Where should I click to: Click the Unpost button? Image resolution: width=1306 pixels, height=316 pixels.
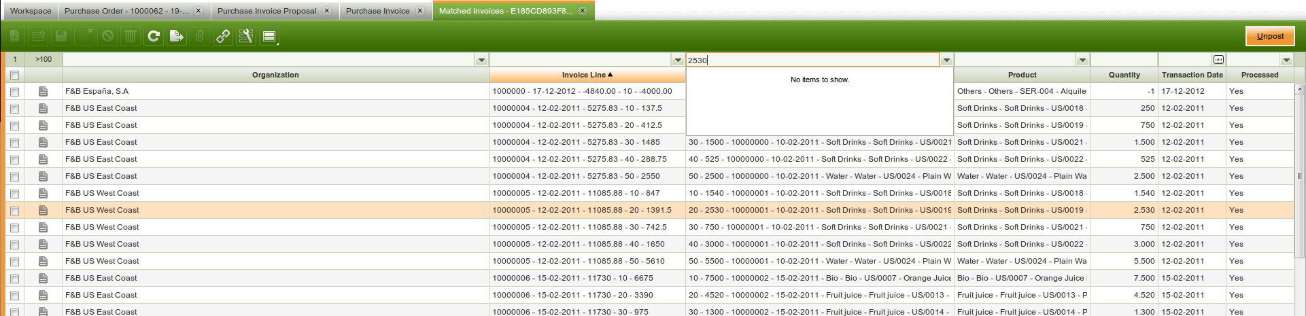[1270, 36]
